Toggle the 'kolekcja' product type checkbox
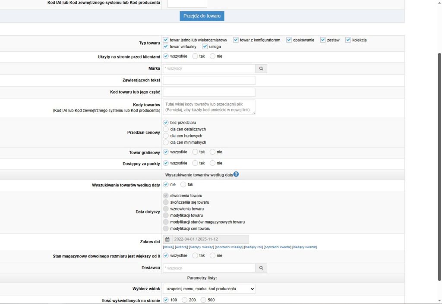Screen dimensions: 442x304 [x=348, y=40]
